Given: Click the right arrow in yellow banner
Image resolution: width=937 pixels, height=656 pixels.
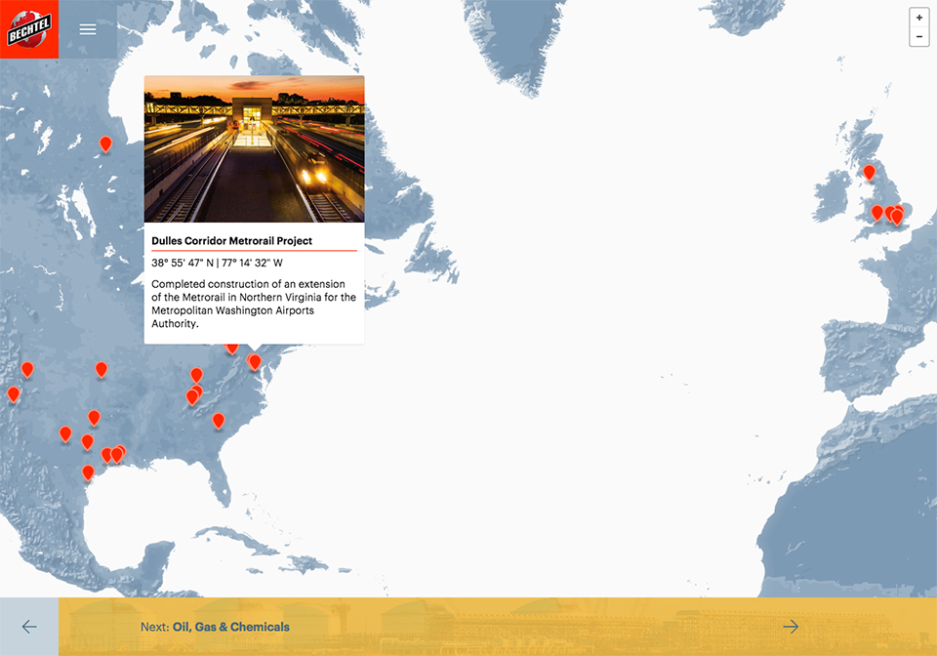Looking at the screenshot, I should tap(791, 627).
